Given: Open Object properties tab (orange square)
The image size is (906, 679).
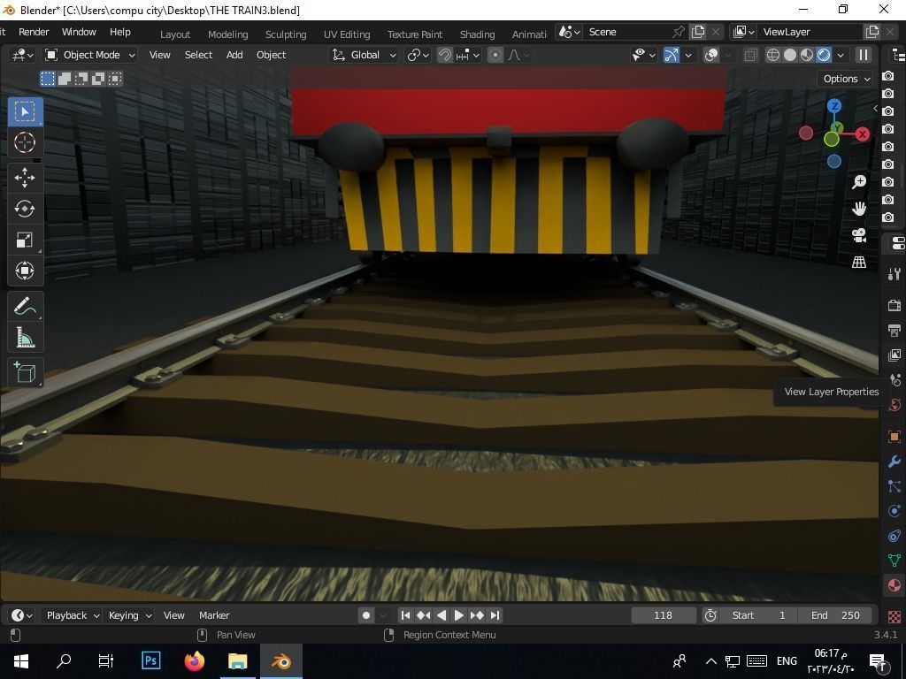Looking at the screenshot, I should pos(894,437).
